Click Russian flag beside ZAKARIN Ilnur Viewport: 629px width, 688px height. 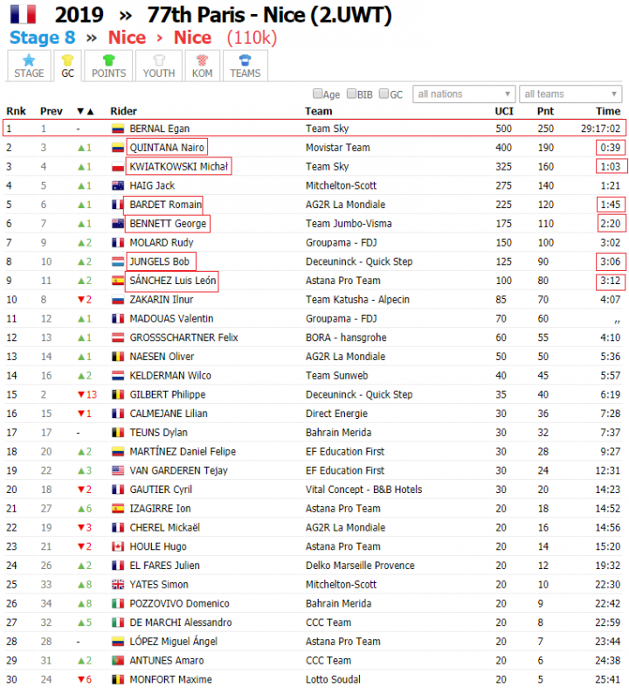(117, 300)
